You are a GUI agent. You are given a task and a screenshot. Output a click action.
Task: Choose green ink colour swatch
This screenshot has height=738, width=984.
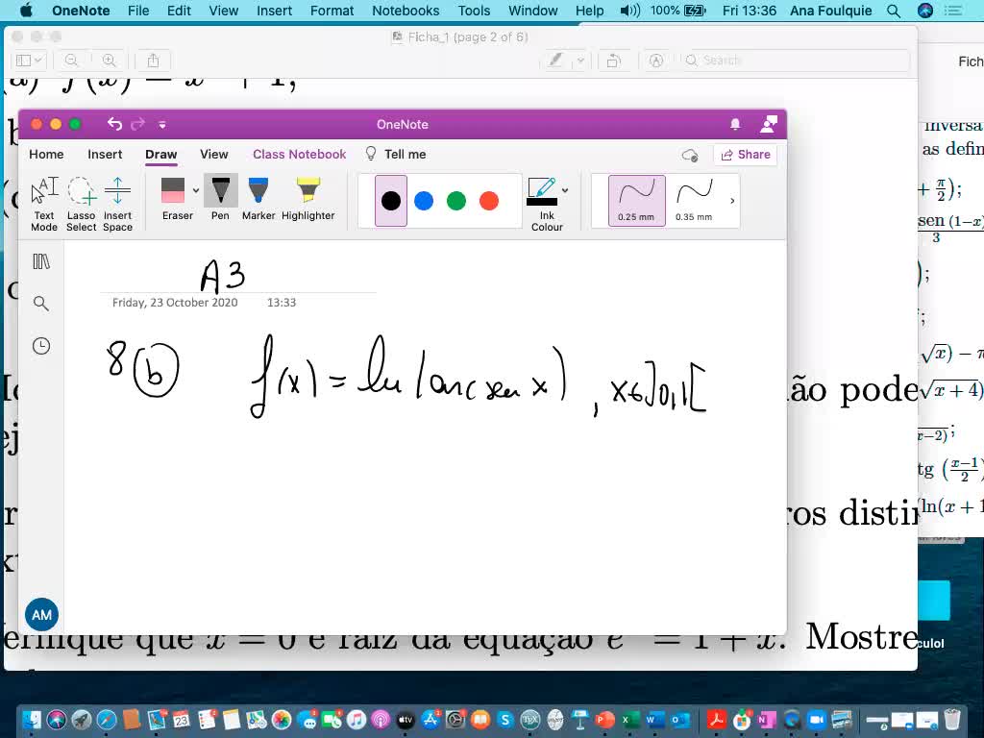[x=456, y=201]
